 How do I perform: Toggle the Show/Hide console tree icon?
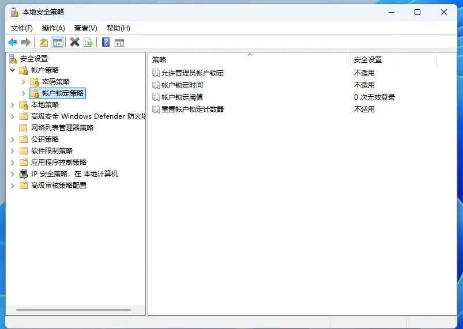(57, 42)
